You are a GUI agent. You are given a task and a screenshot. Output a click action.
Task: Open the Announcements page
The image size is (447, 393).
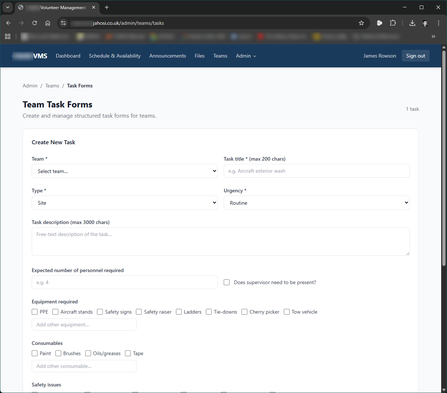pos(168,56)
